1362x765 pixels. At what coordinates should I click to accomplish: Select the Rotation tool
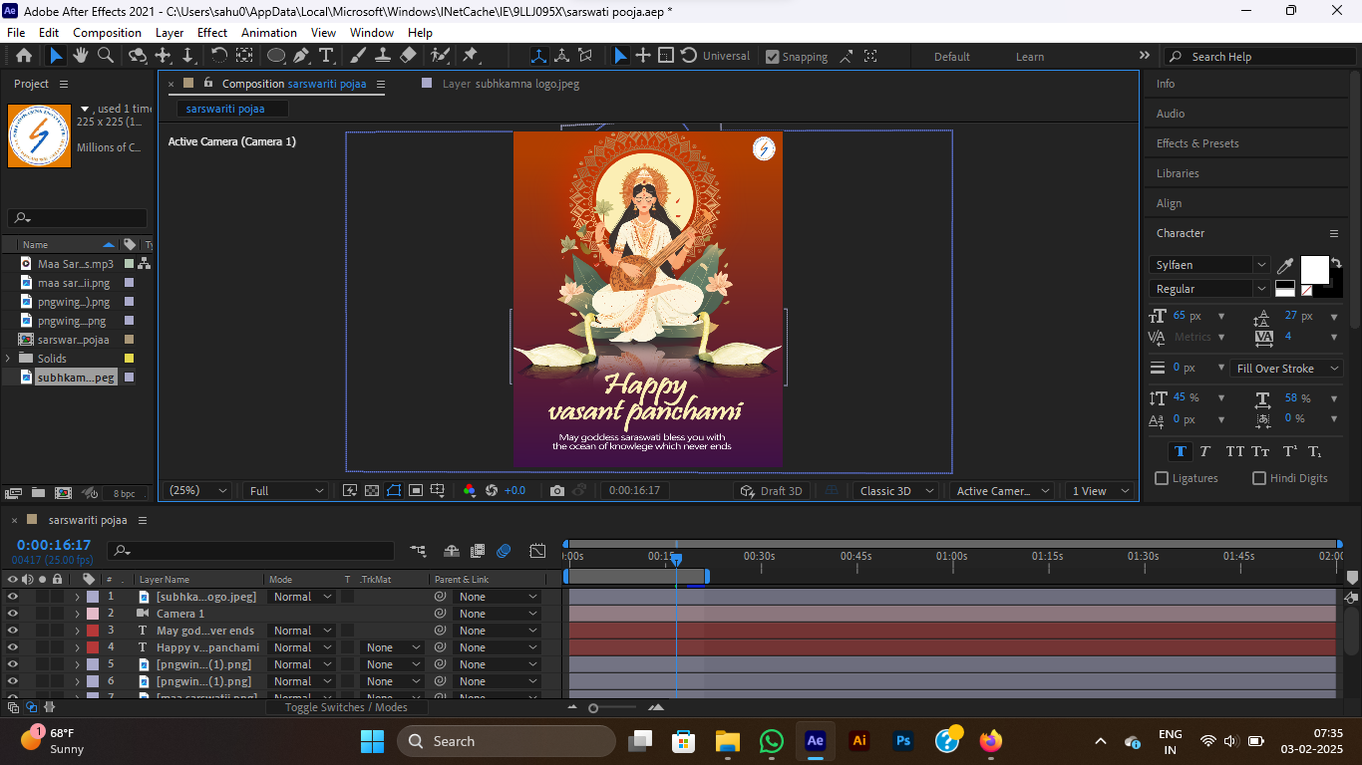click(219, 56)
